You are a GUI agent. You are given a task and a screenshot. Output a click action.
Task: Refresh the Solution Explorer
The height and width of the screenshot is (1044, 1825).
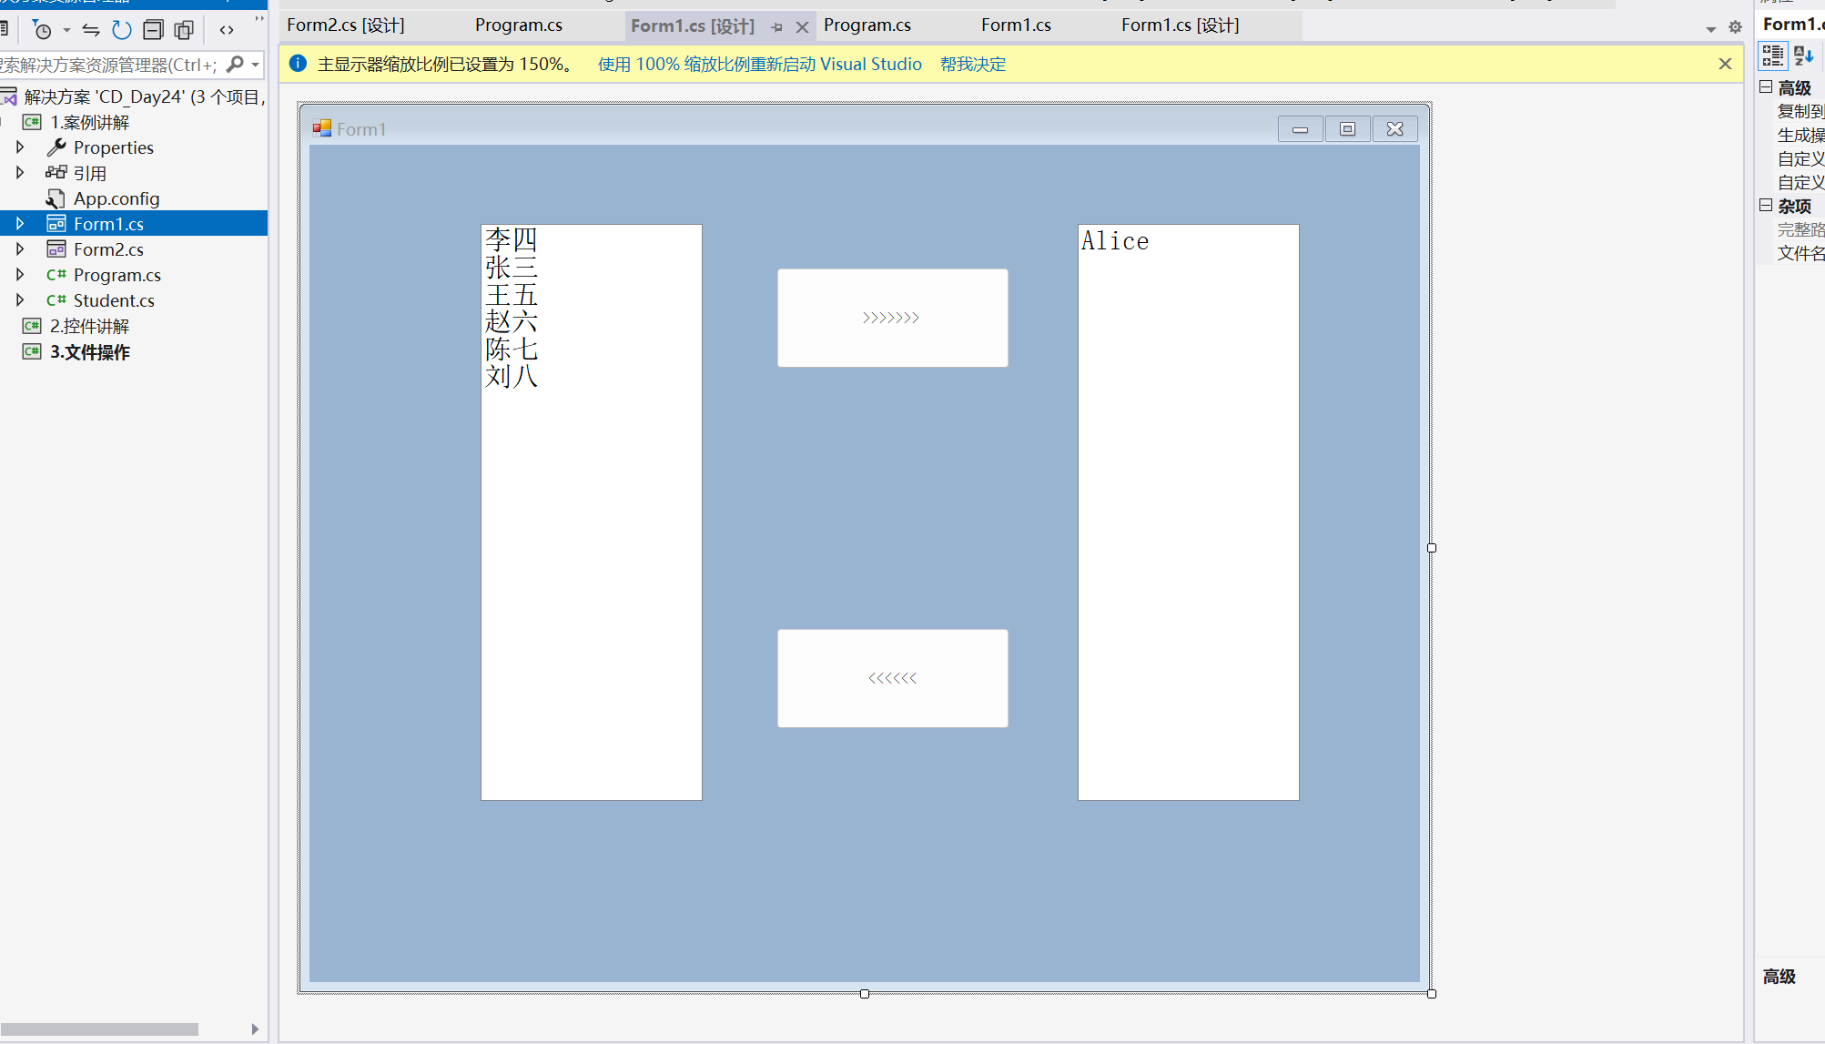pyautogui.click(x=122, y=30)
